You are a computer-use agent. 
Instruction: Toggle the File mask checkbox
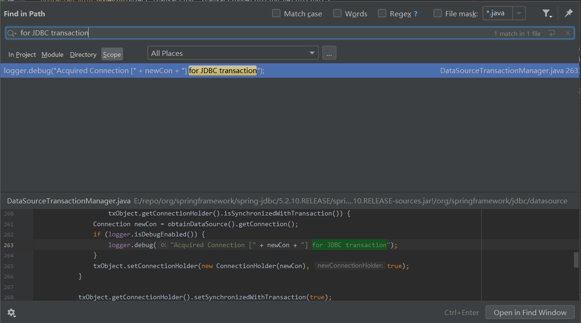(438, 13)
